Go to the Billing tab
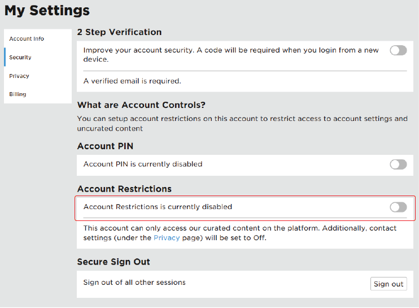419x308 pixels. coord(18,94)
